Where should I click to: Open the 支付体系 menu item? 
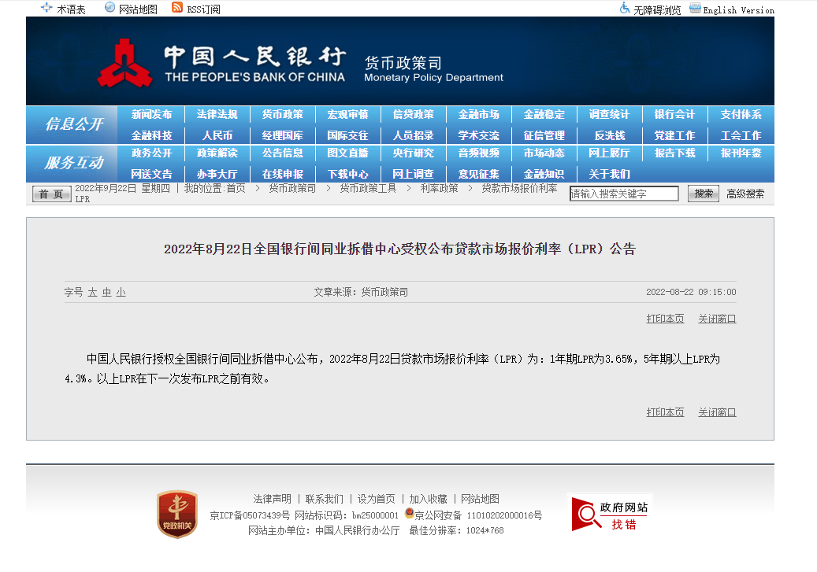coord(741,115)
